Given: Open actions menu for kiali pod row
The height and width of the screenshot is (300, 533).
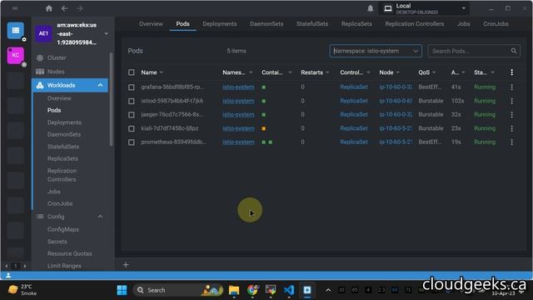Looking at the screenshot, I should 511,128.
